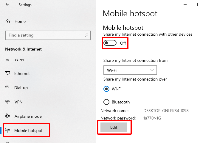Open Mobile hotspot sidebar entry
Viewport: 200px width, 143px height.
click(28, 131)
